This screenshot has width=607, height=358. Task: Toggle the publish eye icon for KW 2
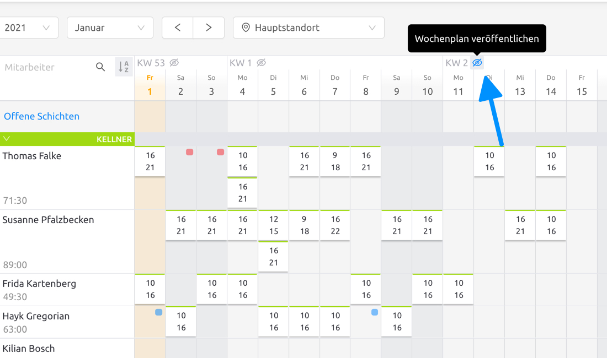point(477,63)
